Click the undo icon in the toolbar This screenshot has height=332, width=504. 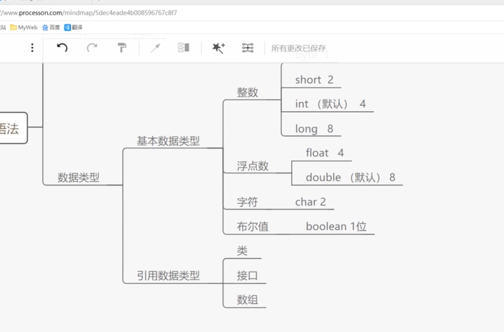[62, 48]
